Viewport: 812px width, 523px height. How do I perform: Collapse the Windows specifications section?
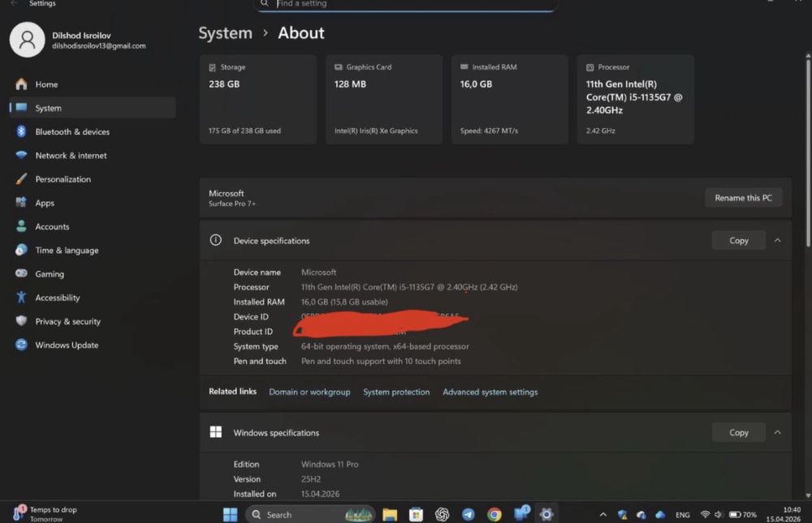tap(777, 432)
